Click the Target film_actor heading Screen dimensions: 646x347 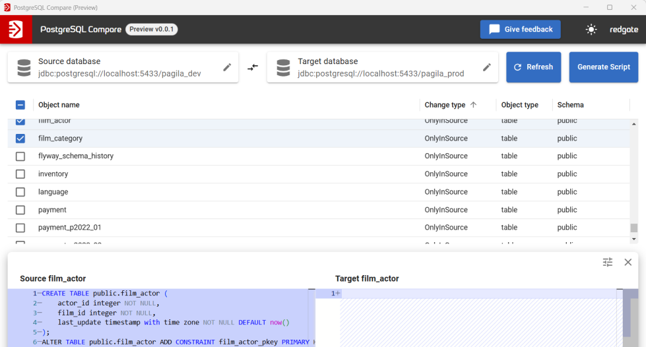(x=367, y=278)
